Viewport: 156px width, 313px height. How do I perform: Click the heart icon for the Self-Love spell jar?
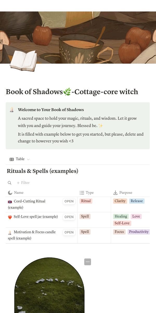[10, 217]
